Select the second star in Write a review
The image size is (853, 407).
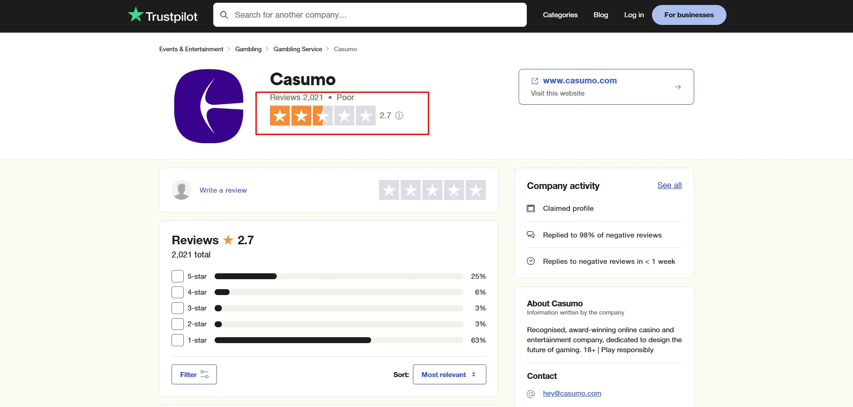pos(411,190)
